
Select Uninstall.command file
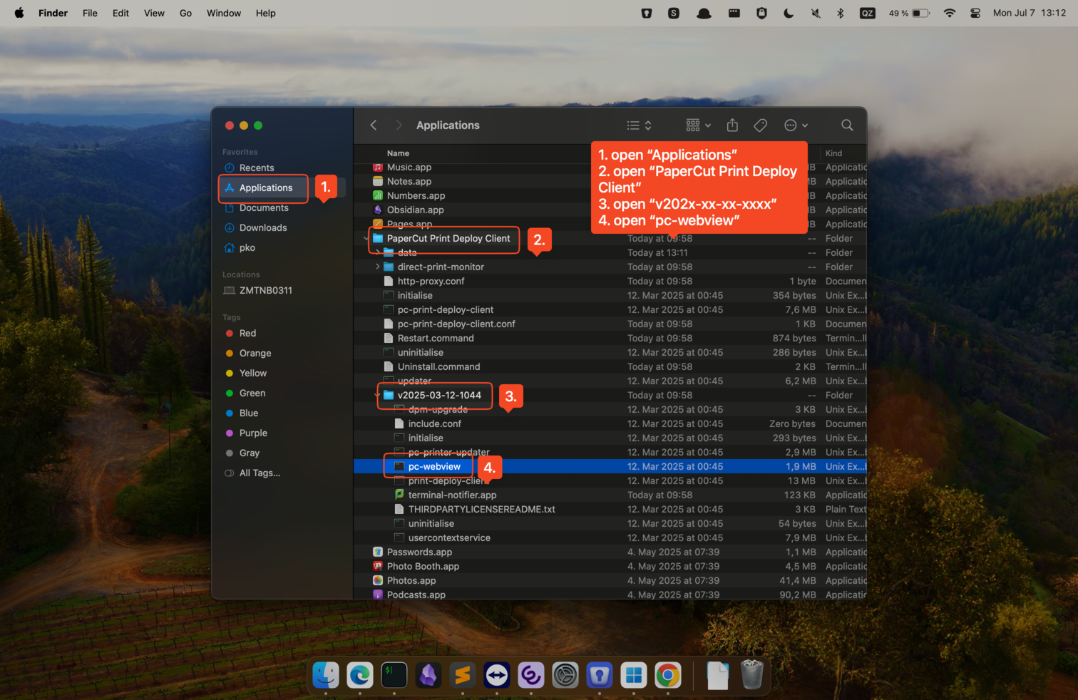[610, 366]
